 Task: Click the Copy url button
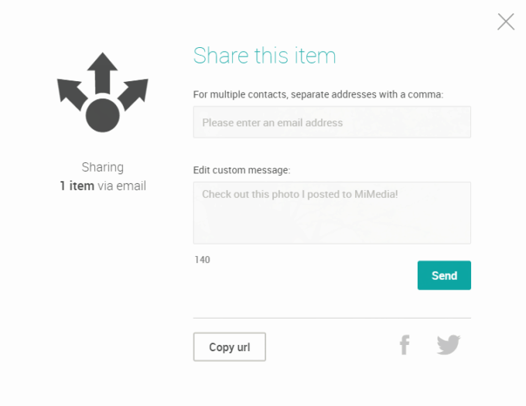(230, 347)
